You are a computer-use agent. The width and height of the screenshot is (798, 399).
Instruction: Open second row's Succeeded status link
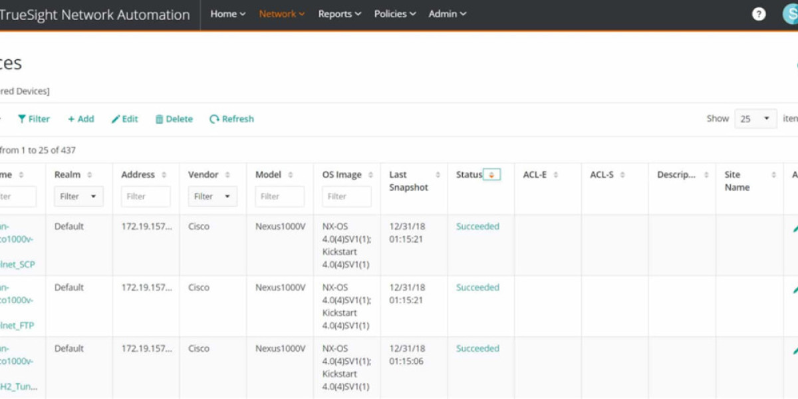(477, 288)
